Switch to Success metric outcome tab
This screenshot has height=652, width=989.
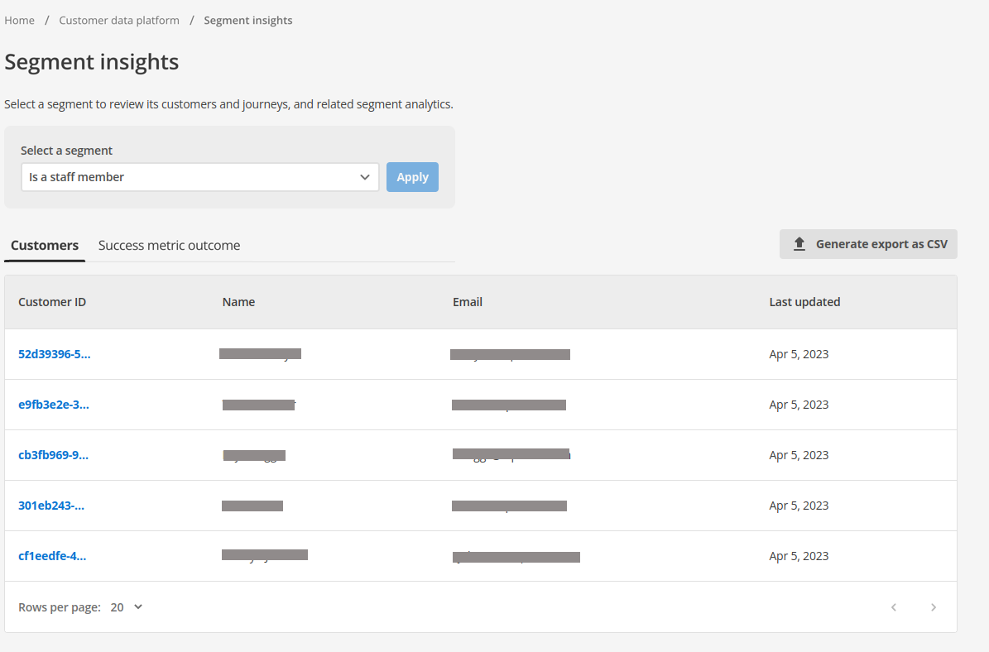click(x=169, y=245)
